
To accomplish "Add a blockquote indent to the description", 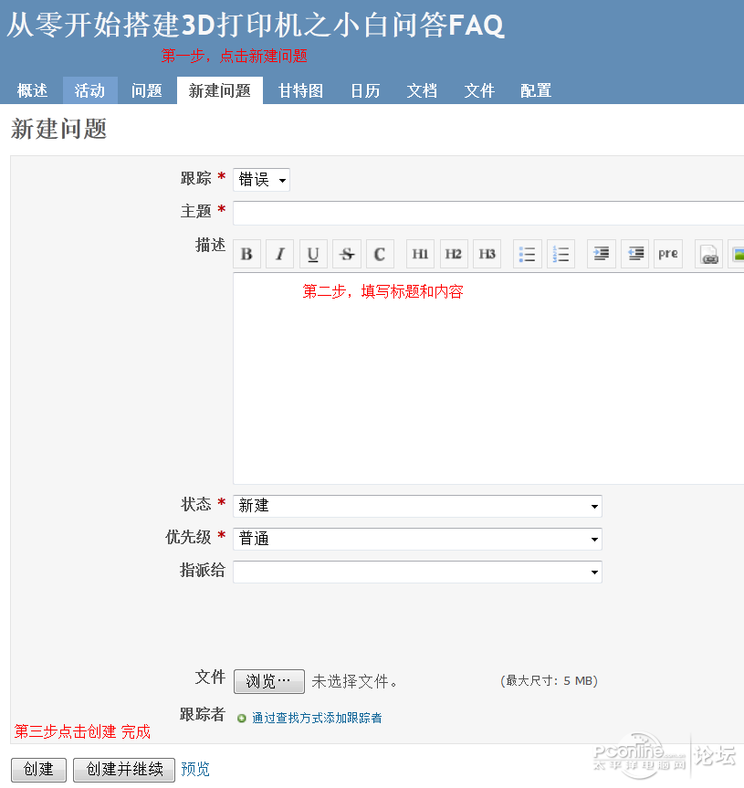I will click(602, 254).
